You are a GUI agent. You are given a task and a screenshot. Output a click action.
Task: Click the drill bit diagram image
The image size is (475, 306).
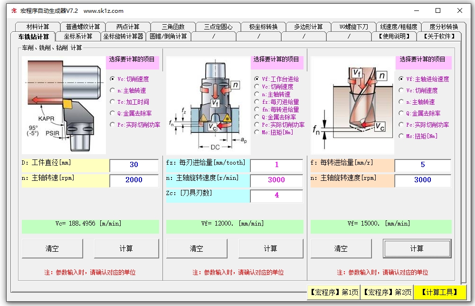coord(352,105)
